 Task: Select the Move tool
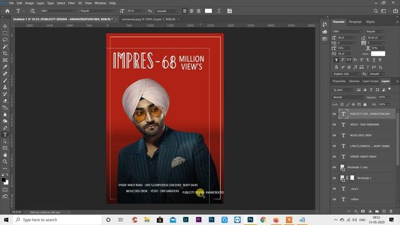(x=5, y=26)
